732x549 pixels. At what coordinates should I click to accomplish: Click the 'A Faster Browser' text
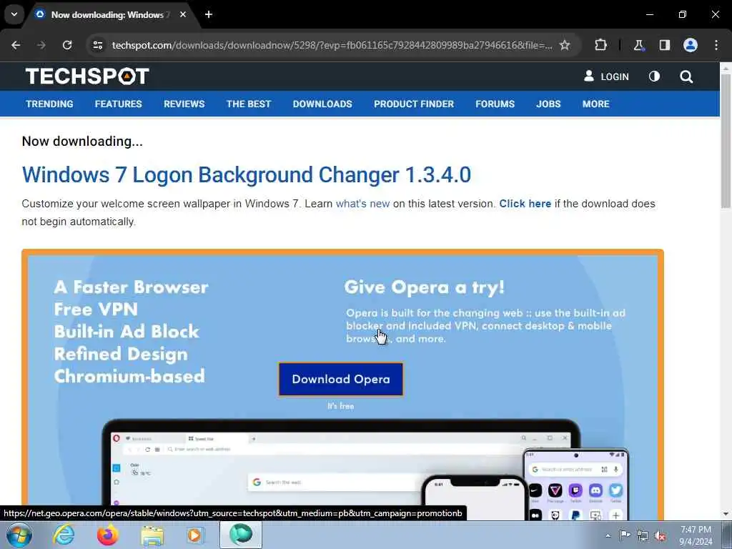pos(132,287)
